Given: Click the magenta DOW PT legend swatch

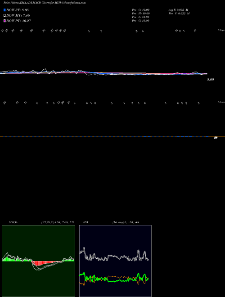Looking at the screenshot, I should pos(4,21).
